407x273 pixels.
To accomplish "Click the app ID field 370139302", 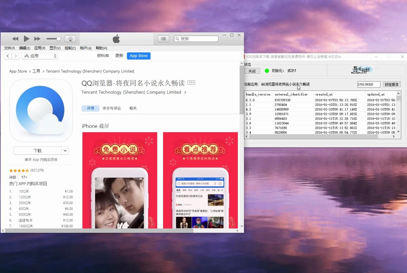I will 369,84.
